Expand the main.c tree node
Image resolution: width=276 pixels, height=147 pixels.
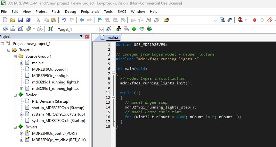21,63
